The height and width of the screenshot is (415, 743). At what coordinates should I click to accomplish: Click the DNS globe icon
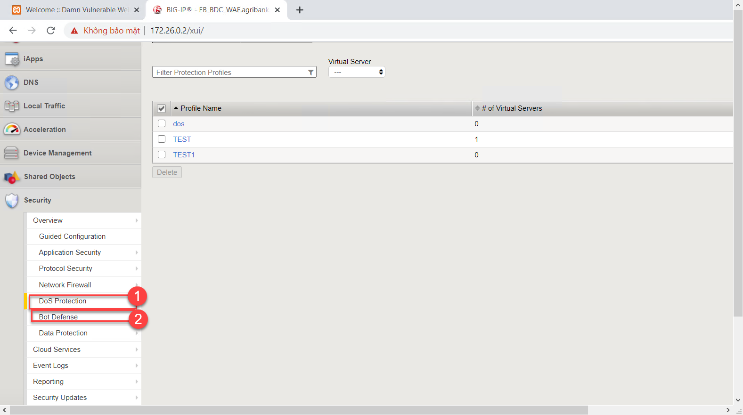(12, 82)
